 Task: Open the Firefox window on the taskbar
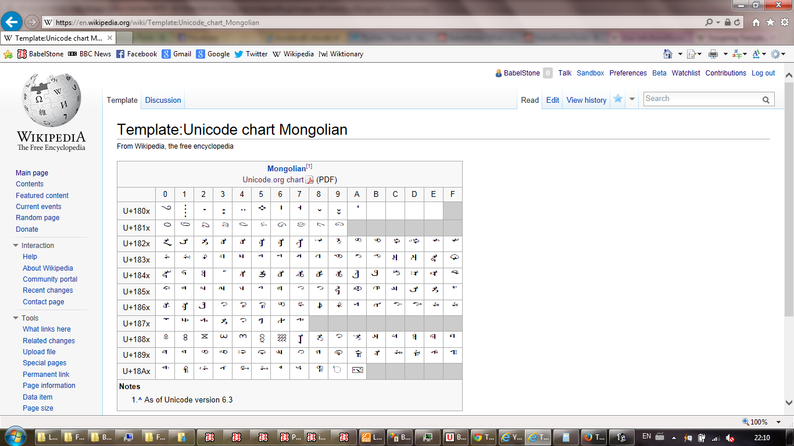593,437
